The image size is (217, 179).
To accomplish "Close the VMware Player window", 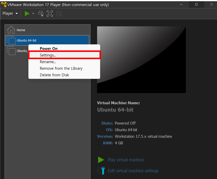I will pyautogui.click(x=212, y=5).
